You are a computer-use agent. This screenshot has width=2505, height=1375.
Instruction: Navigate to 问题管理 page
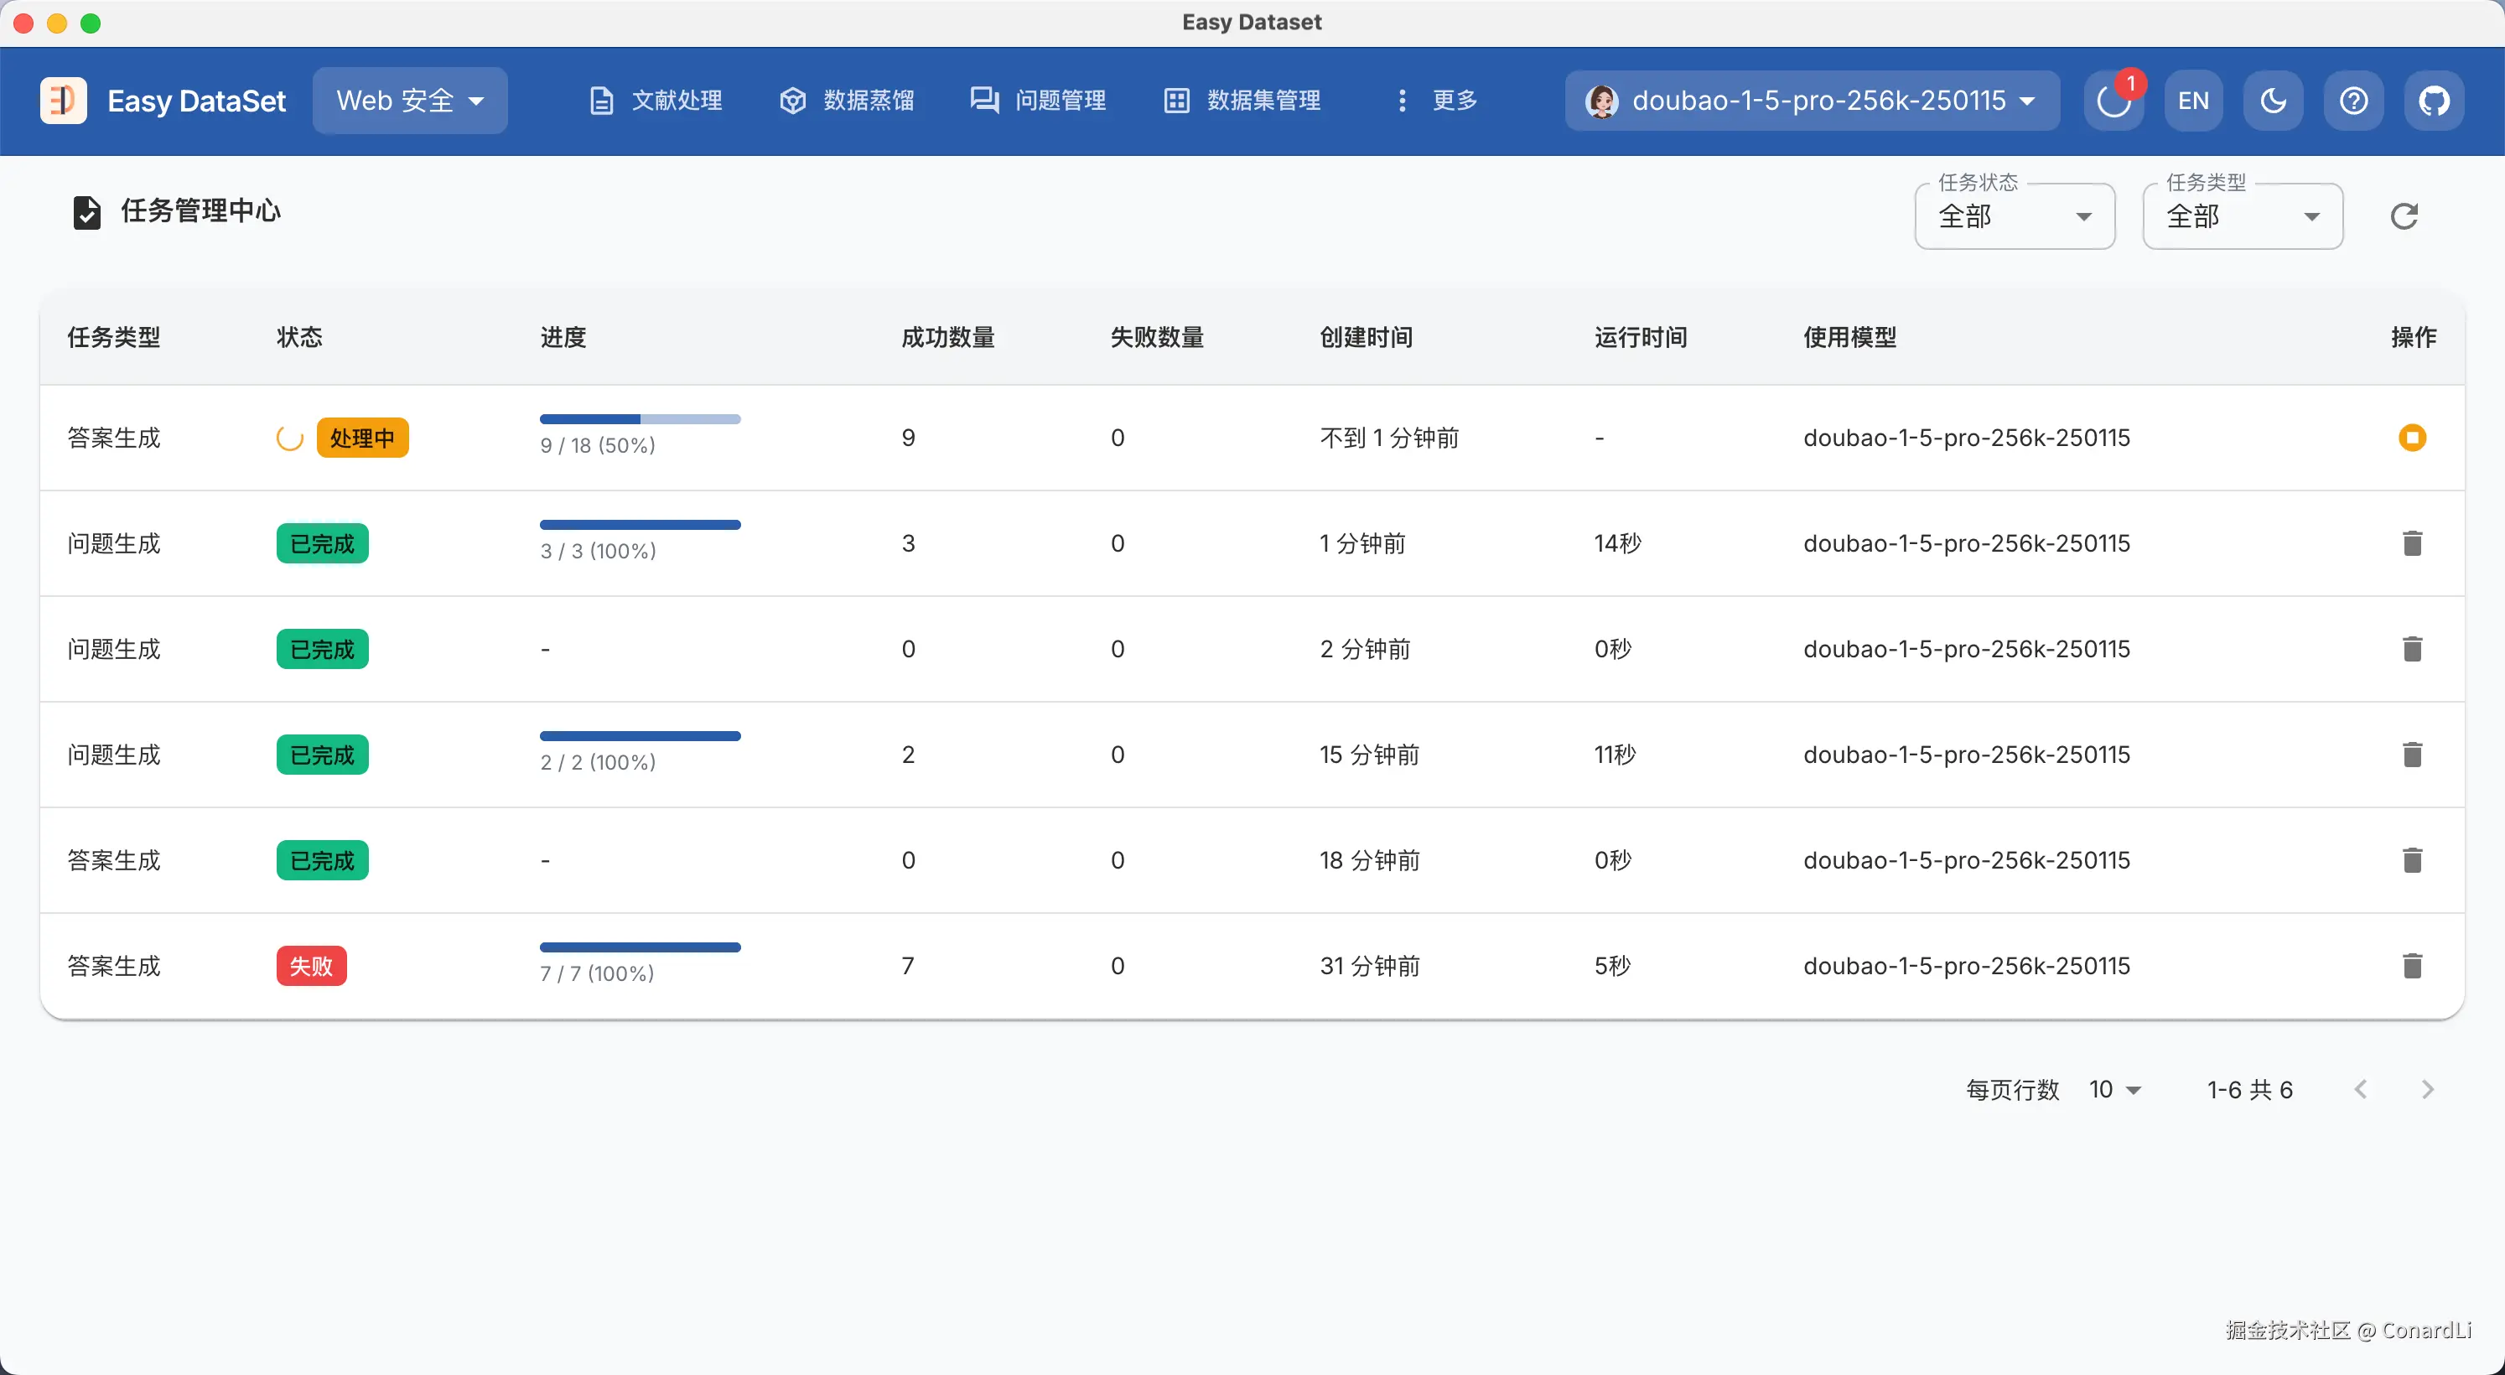click(x=1039, y=100)
